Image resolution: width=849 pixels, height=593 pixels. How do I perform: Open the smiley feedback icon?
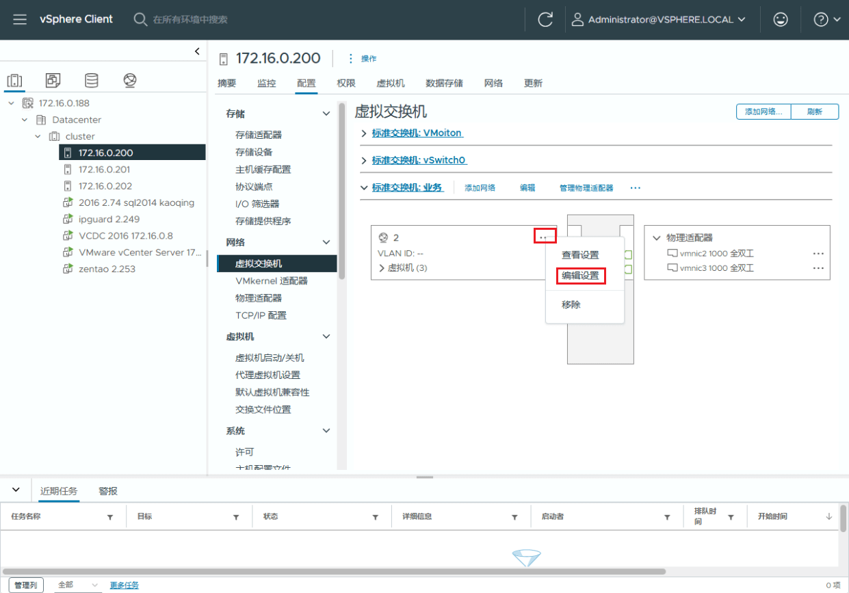tap(780, 19)
